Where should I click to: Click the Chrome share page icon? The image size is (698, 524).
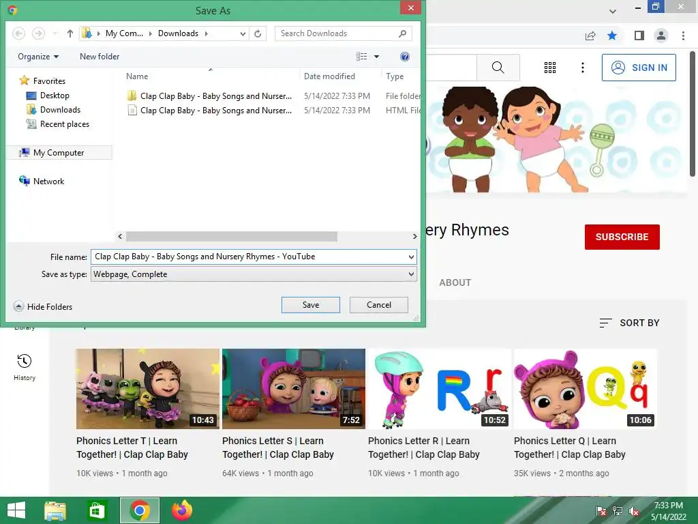pyautogui.click(x=590, y=35)
